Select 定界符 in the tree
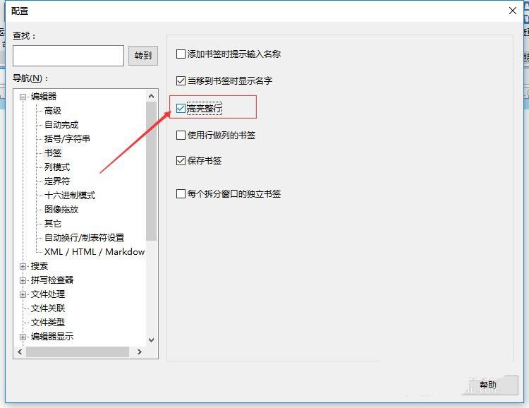The image size is (529, 408). tap(57, 181)
